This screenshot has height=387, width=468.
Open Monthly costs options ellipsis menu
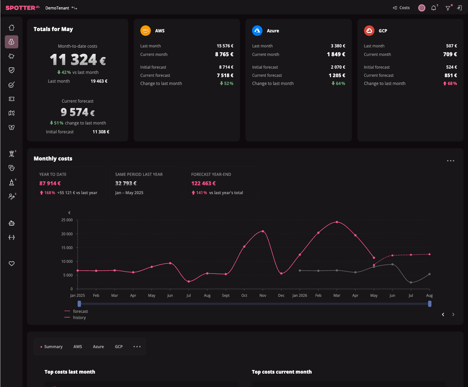pos(451,161)
